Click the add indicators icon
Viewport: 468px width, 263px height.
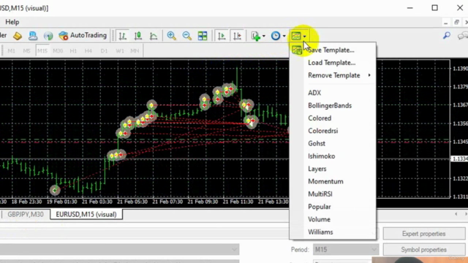tap(256, 36)
